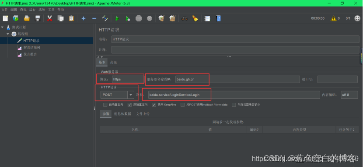
Task: Paste element using clipboard icon
Action: (71, 18)
